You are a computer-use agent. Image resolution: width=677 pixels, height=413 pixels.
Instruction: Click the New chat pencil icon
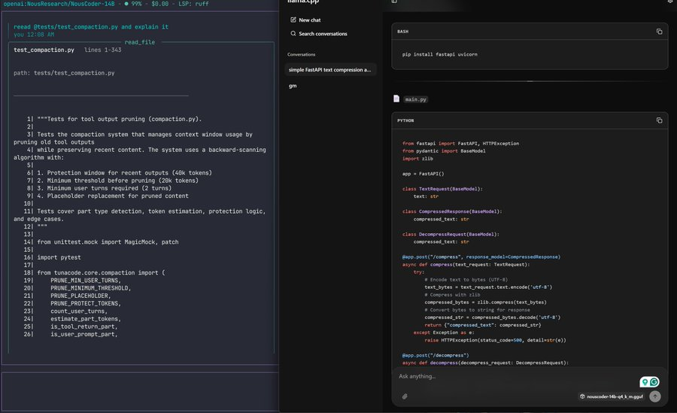(293, 20)
